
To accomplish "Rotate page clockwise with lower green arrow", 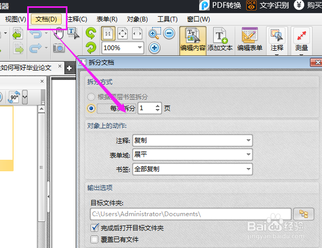I will pyautogui.click(x=91, y=48).
